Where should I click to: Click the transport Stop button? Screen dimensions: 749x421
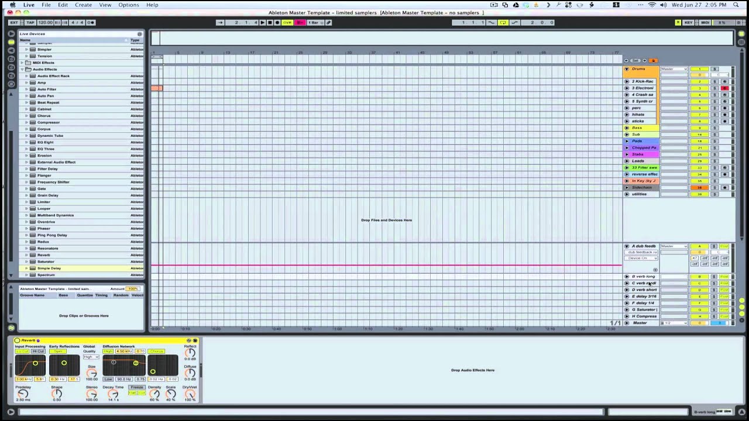pos(270,22)
